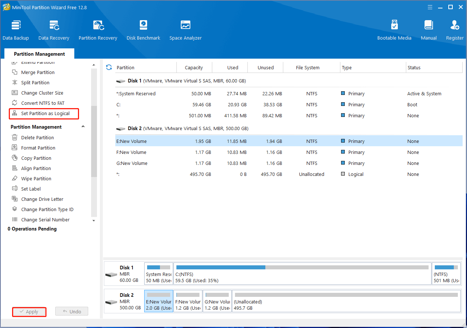Open the Manual book icon

[x=429, y=30]
